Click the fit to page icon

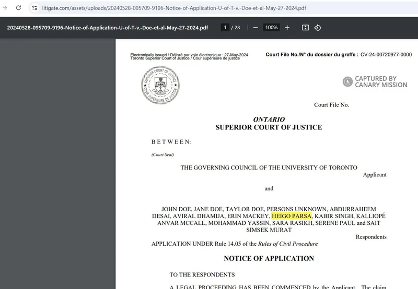click(305, 28)
